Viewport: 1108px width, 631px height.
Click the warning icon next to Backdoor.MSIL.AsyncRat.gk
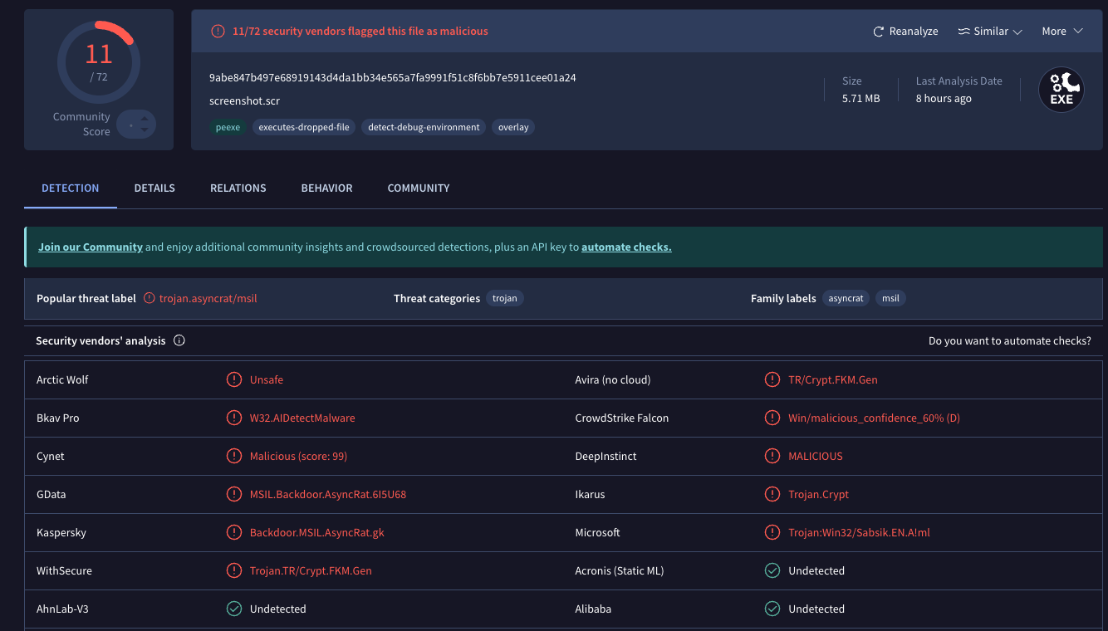pos(234,532)
